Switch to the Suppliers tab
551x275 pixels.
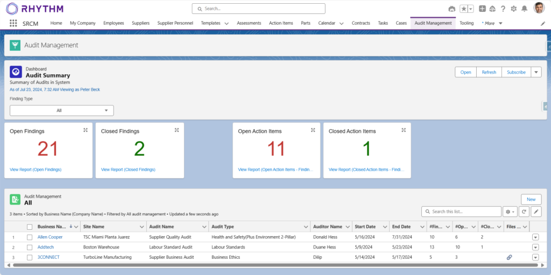140,23
